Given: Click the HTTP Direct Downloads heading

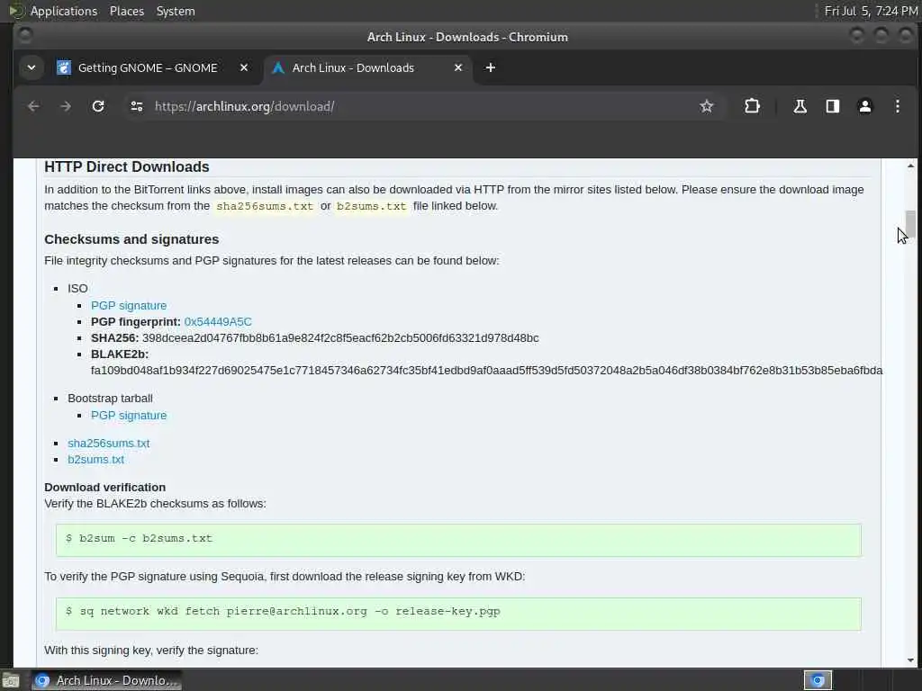Looking at the screenshot, I should [x=126, y=166].
